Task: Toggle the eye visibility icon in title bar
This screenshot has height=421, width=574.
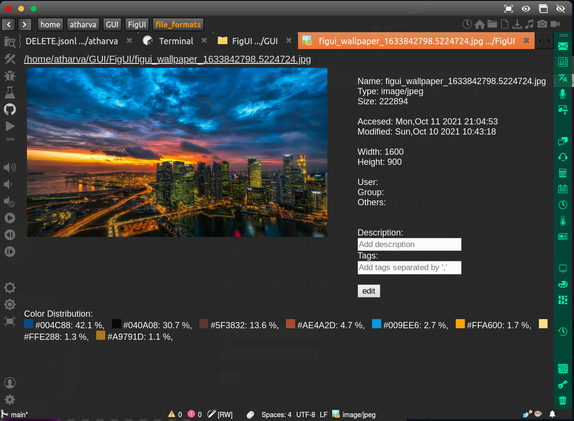Action: 526,9
